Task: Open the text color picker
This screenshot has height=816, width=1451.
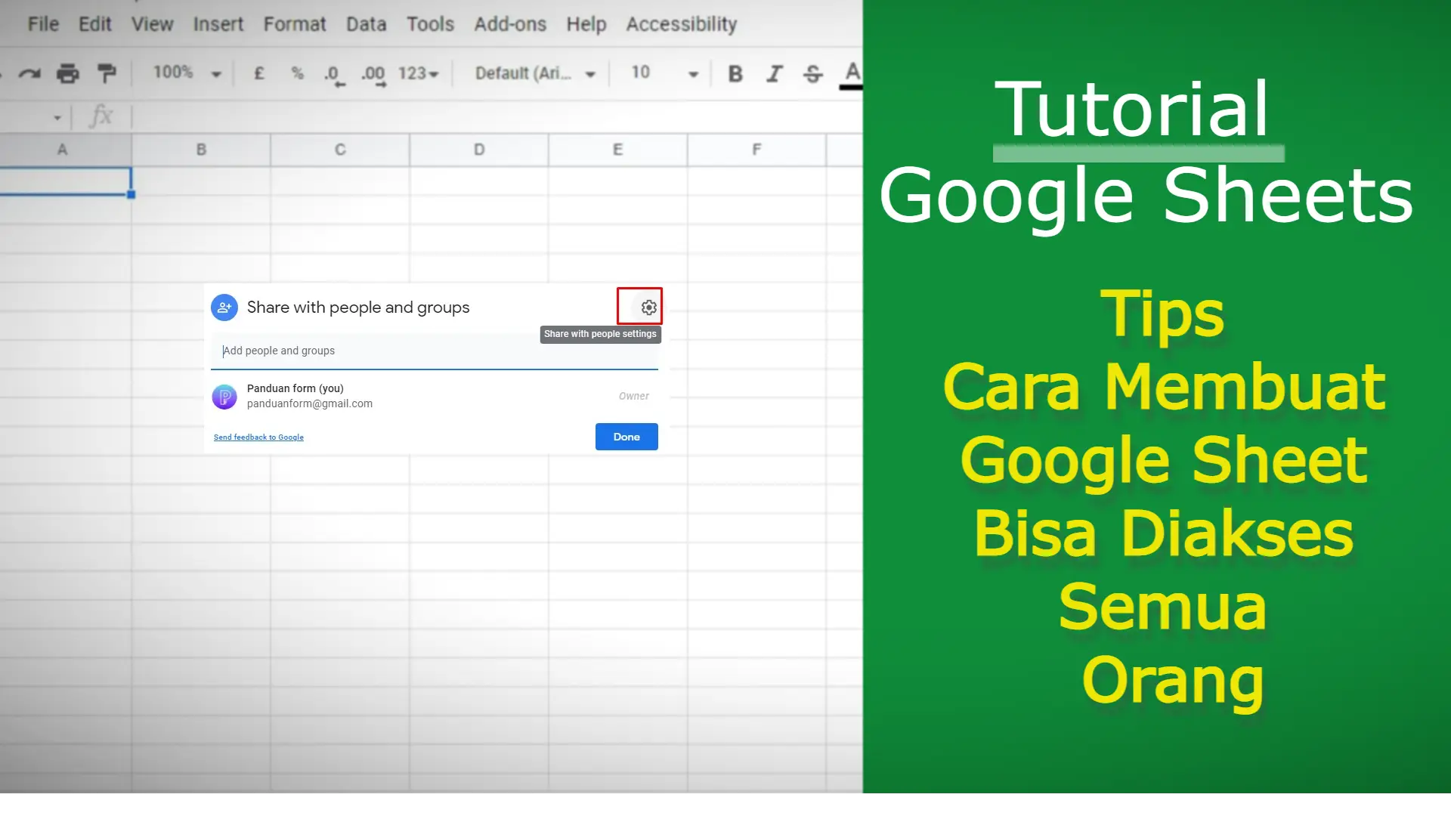Action: pyautogui.click(x=852, y=75)
